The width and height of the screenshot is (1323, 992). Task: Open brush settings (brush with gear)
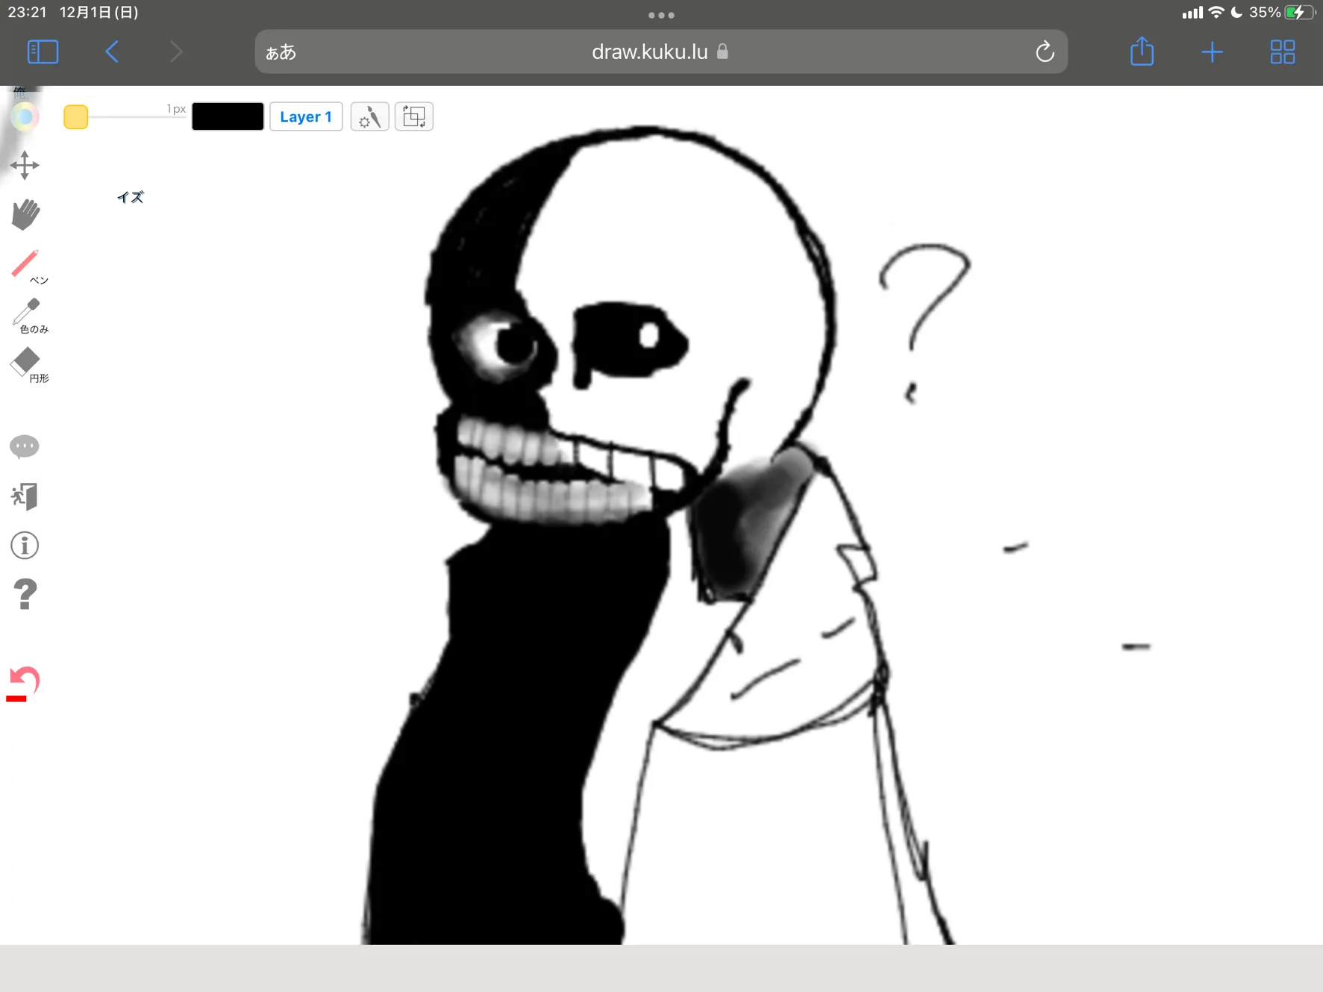coord(369,116)
